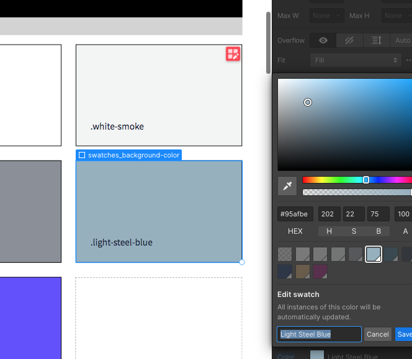Click the .white-smoke text label

click(117, 126)
